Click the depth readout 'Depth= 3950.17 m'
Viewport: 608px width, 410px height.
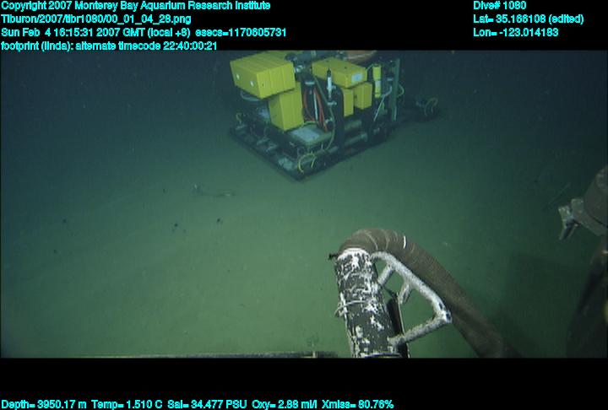point(44,404)
